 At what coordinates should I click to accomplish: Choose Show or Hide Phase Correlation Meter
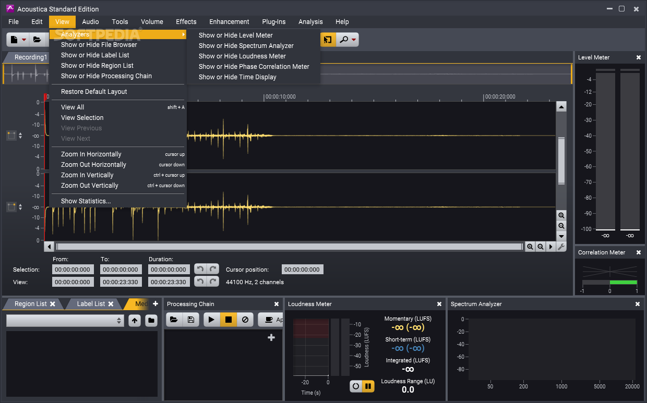(254, 67)
